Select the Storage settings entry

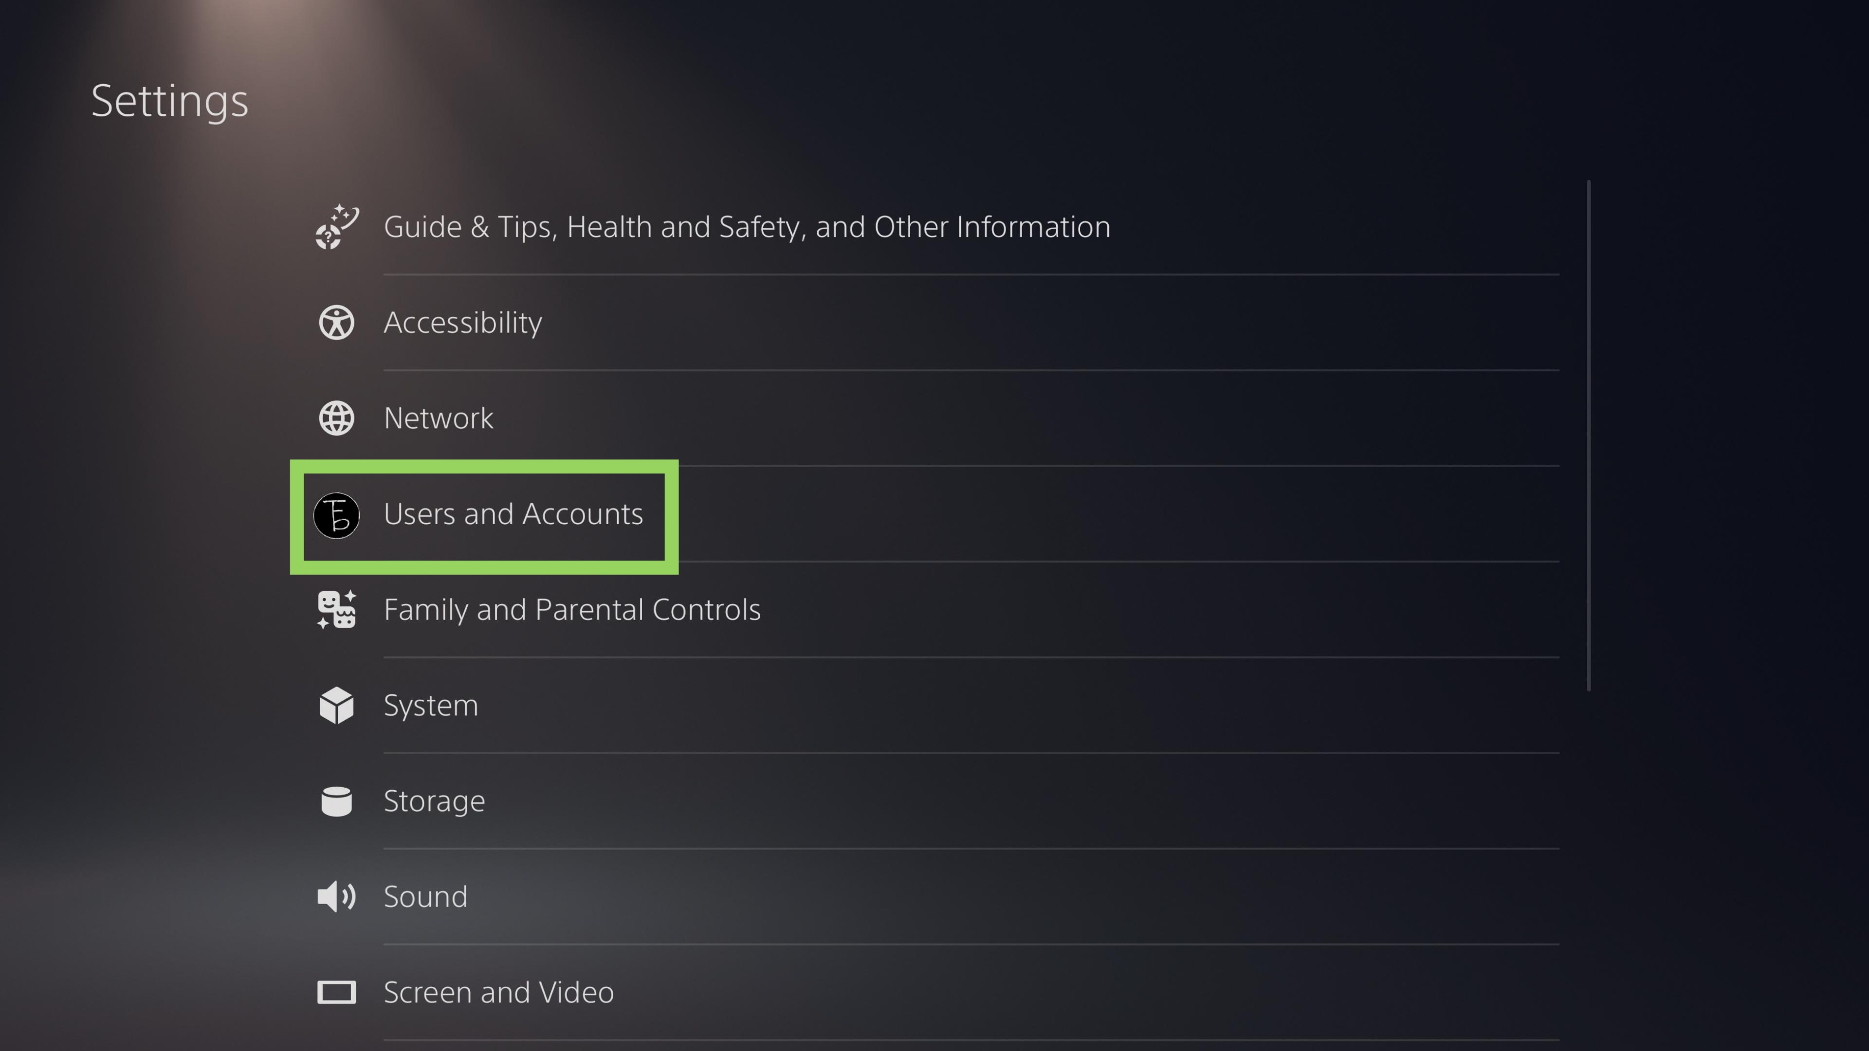434,801
